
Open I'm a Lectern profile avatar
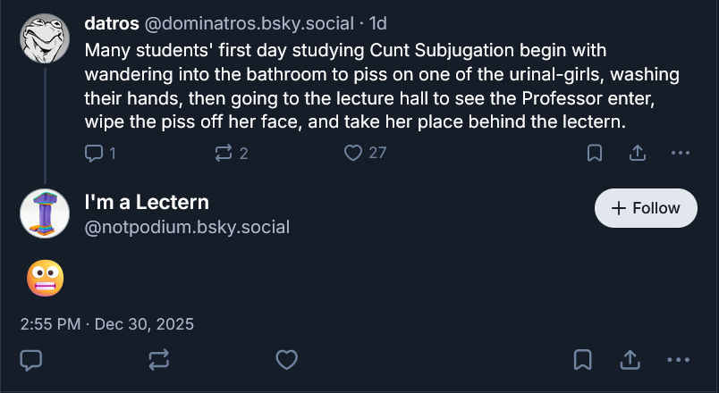pyautogui.click(x=45, y=213)
